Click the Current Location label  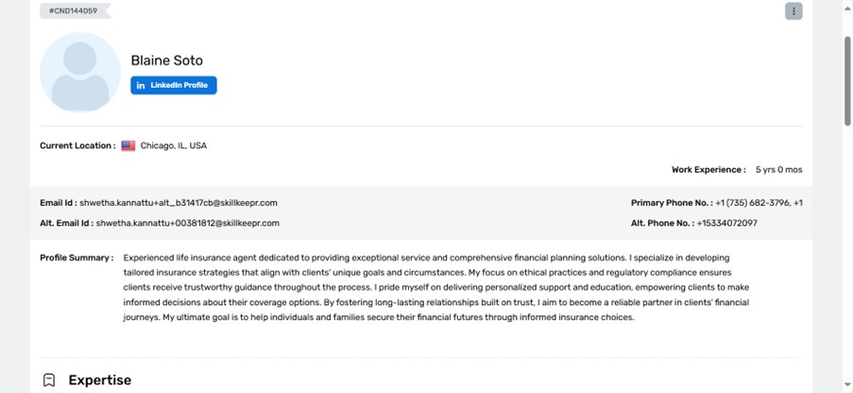[77, 146]
